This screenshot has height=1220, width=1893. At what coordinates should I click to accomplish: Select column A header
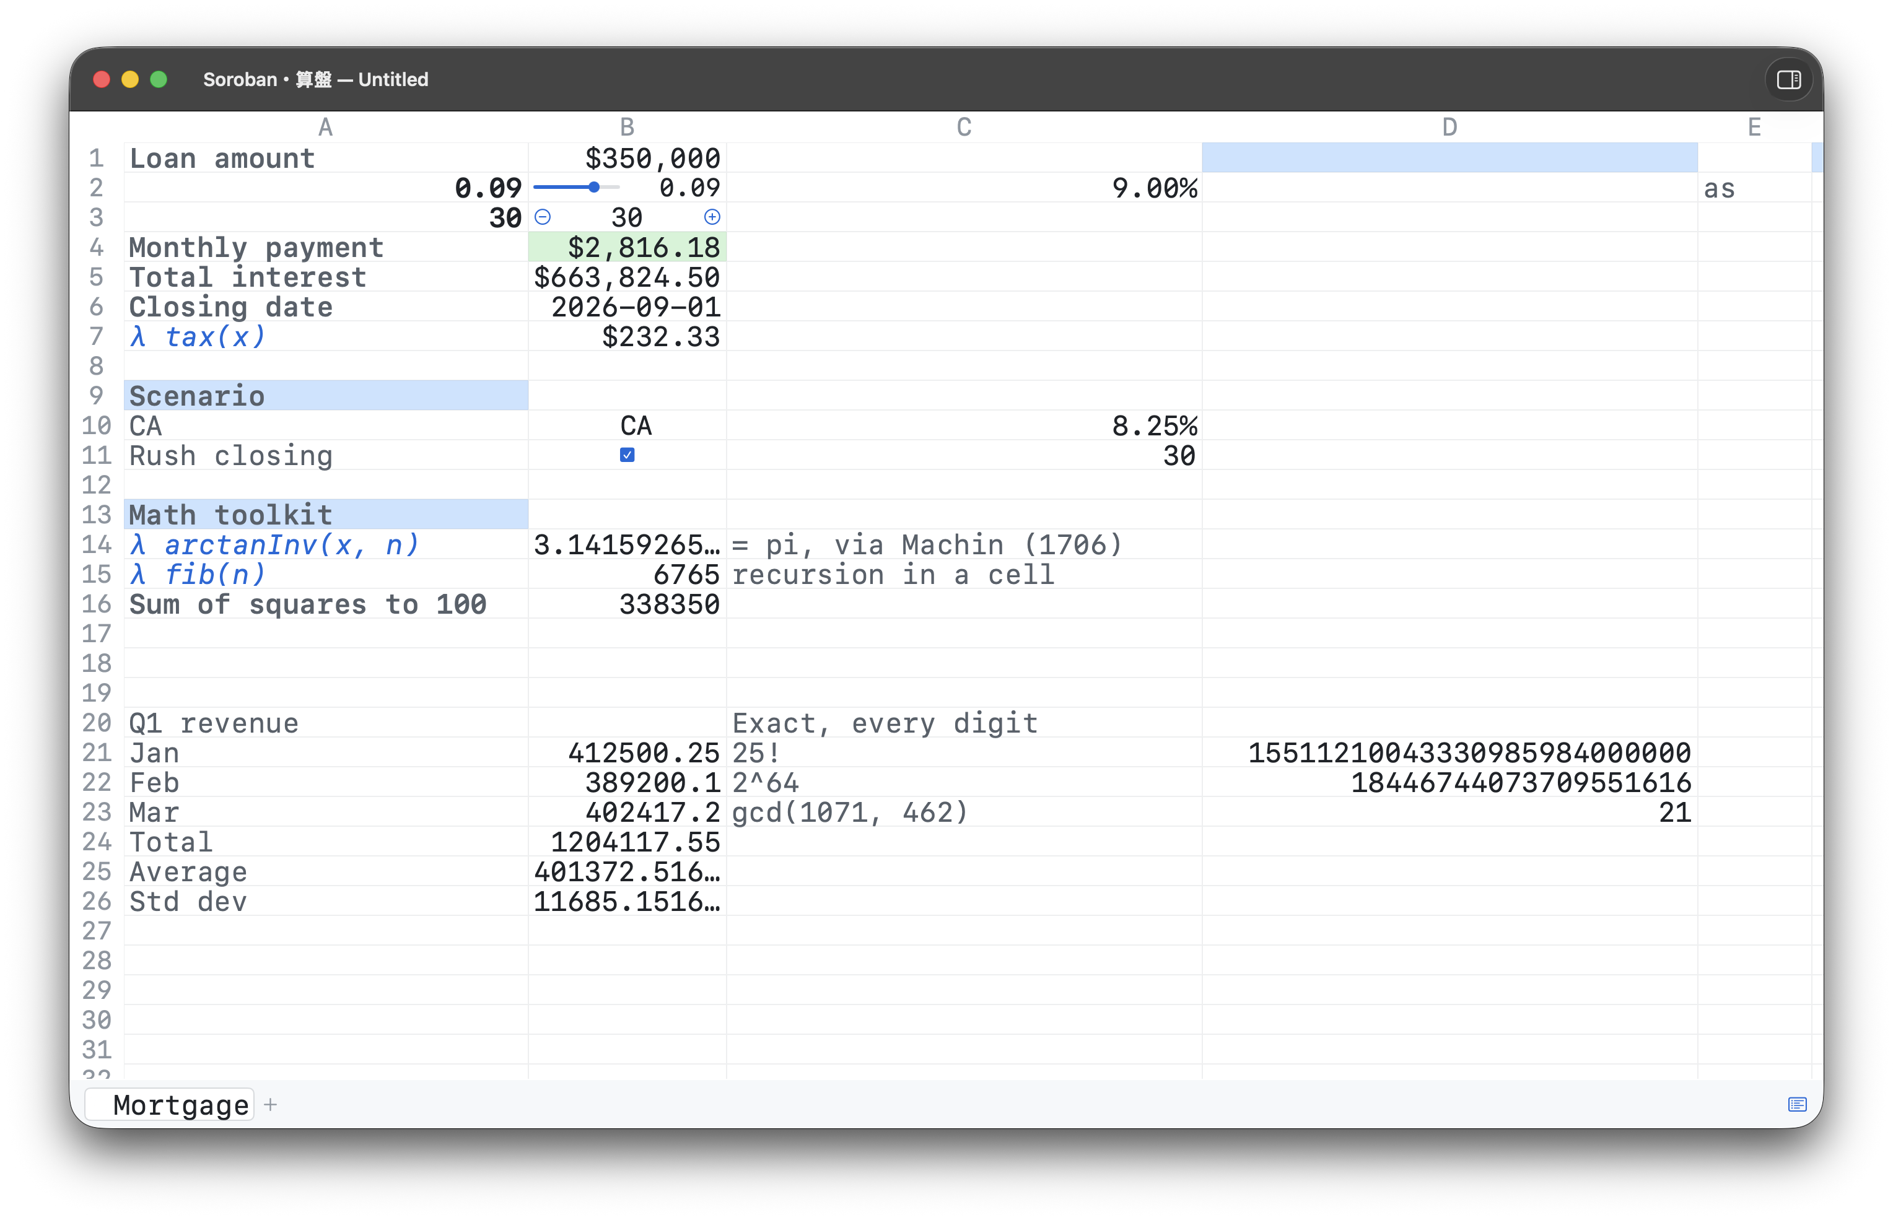[x=326, y=127]
